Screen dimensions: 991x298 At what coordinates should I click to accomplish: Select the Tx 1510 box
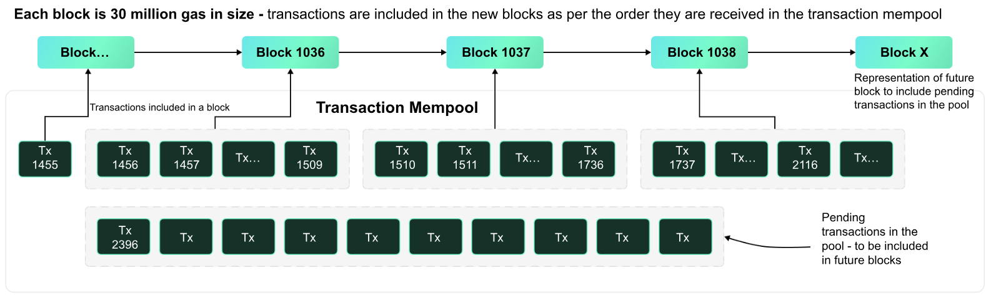pyautogui.click(x=401, y=158)
